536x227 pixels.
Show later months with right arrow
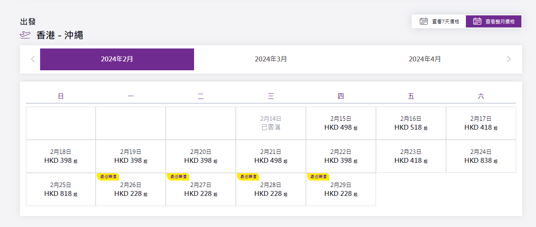[509, 59]
